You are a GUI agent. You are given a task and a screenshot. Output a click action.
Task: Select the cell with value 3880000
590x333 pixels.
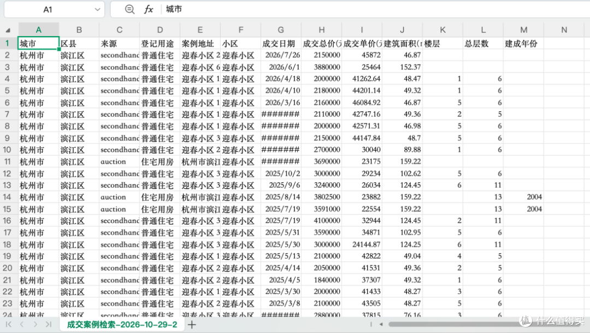pyautogui.click(x=321, y=67)
